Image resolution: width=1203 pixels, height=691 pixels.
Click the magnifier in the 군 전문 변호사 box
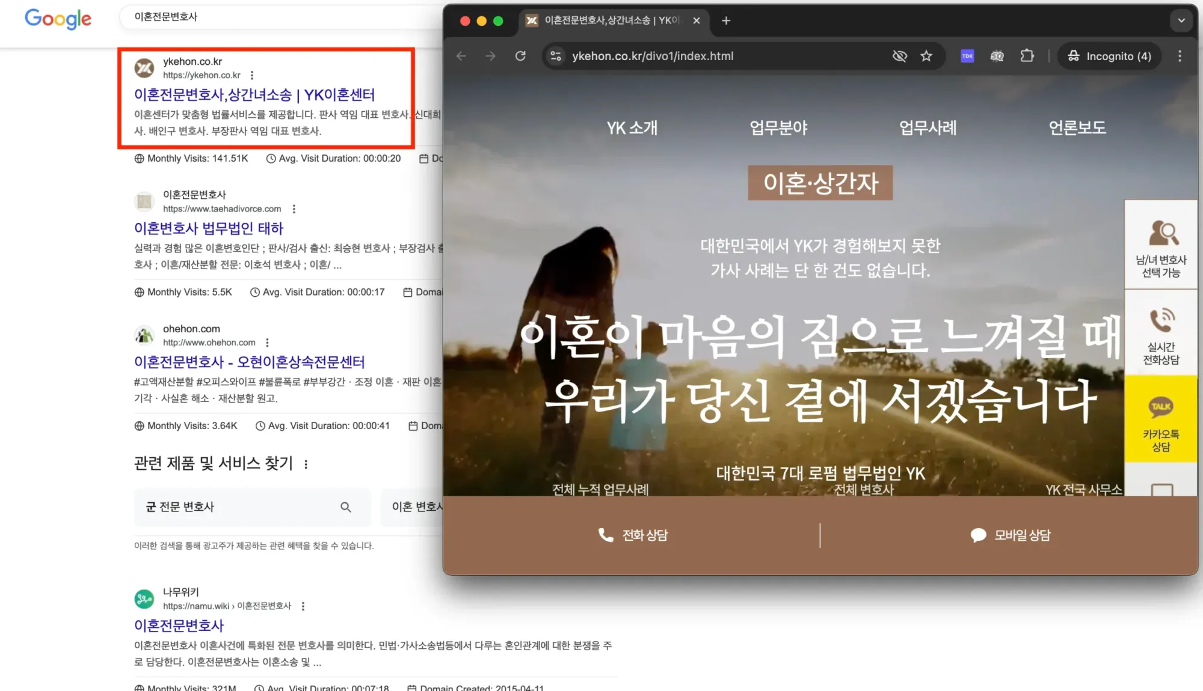pos(346,507)
